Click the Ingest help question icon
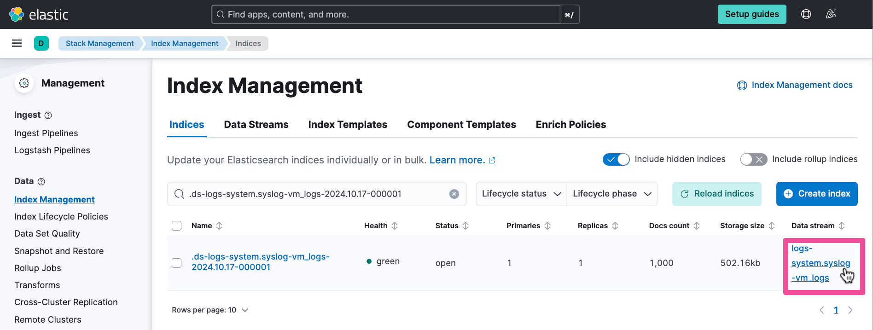 click(48, 115)
